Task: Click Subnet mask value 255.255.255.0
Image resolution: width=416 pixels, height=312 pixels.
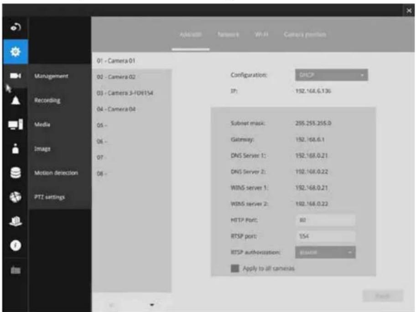Action: click(313, 123)
